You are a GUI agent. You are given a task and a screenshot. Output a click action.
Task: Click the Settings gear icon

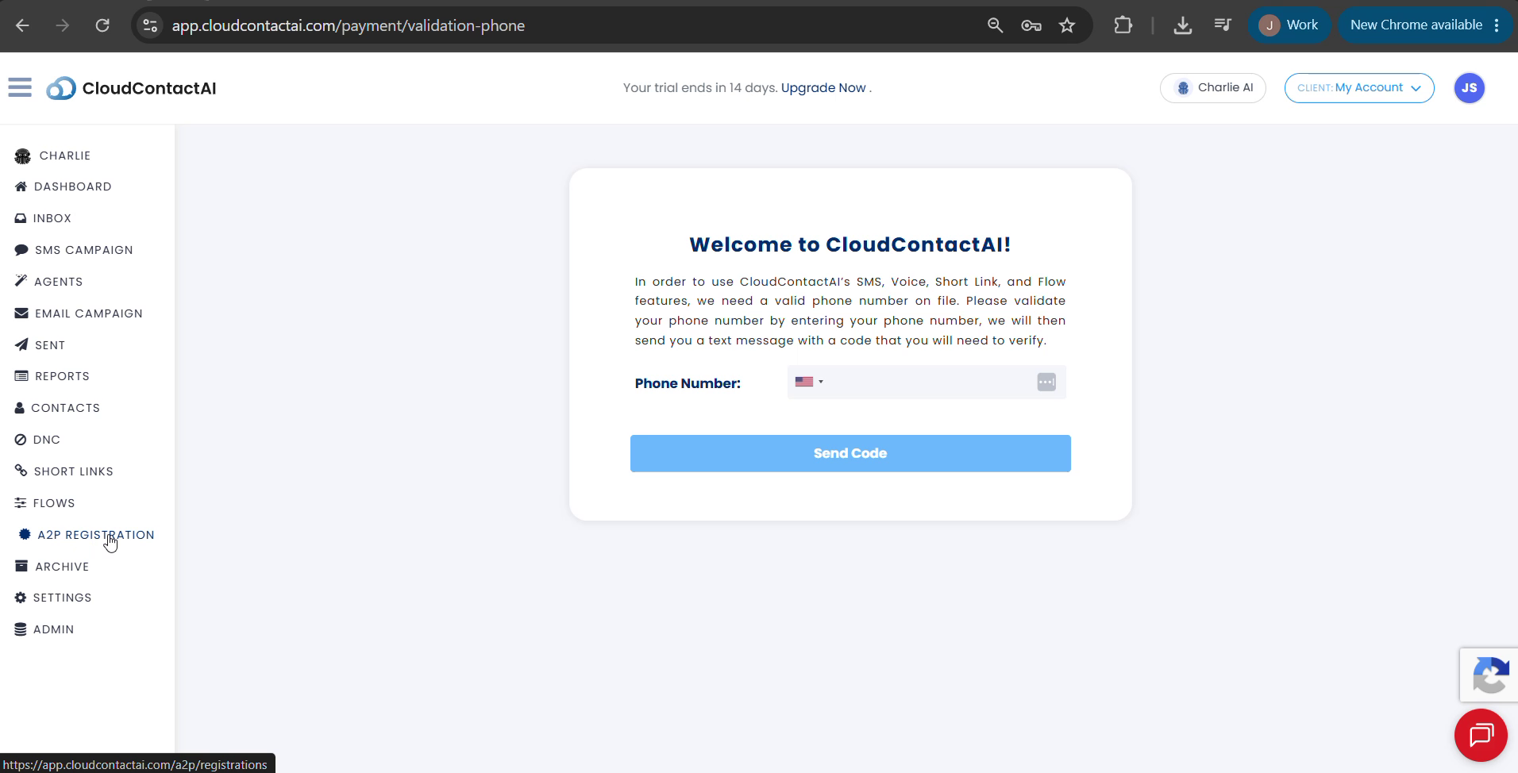pyautogui.click(x=21, y=598)
